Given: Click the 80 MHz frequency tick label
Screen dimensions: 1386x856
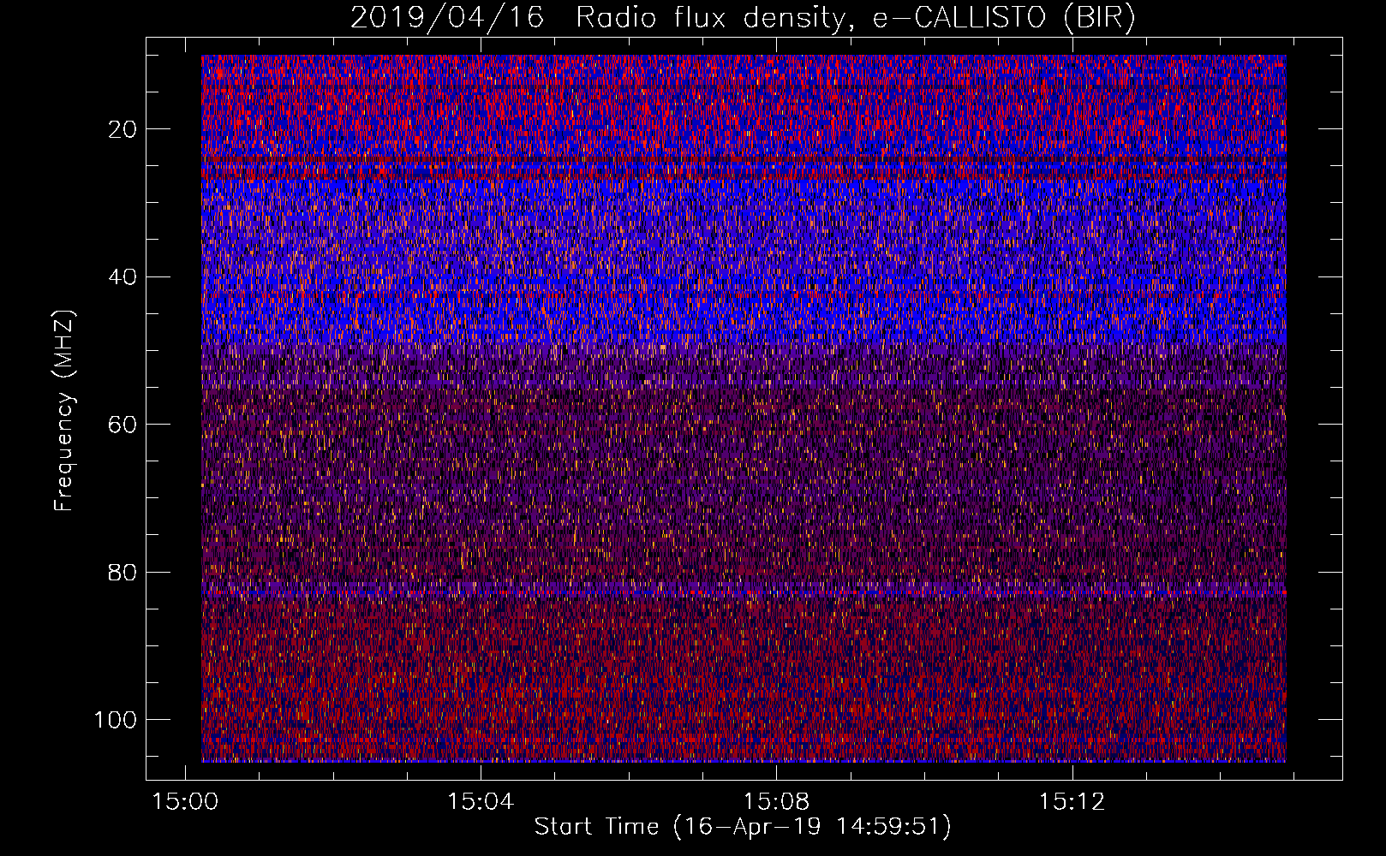Looking at the screenshot, I should tap(123, 572).
